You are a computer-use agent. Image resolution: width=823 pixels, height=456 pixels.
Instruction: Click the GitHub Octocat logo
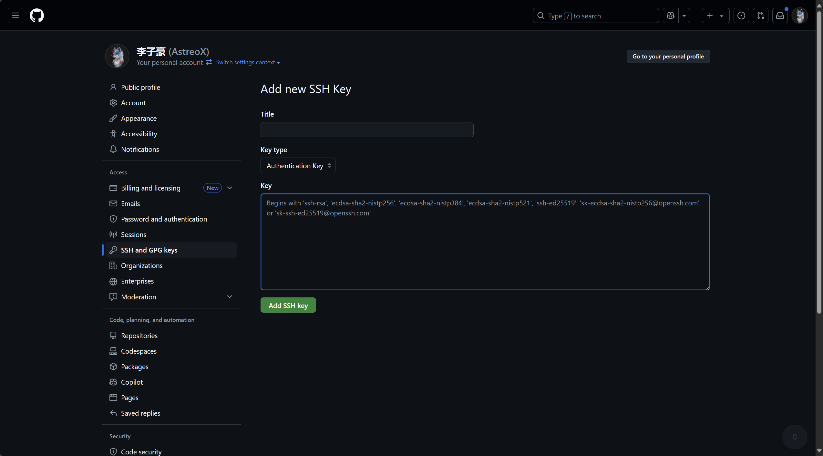(37, 16)
